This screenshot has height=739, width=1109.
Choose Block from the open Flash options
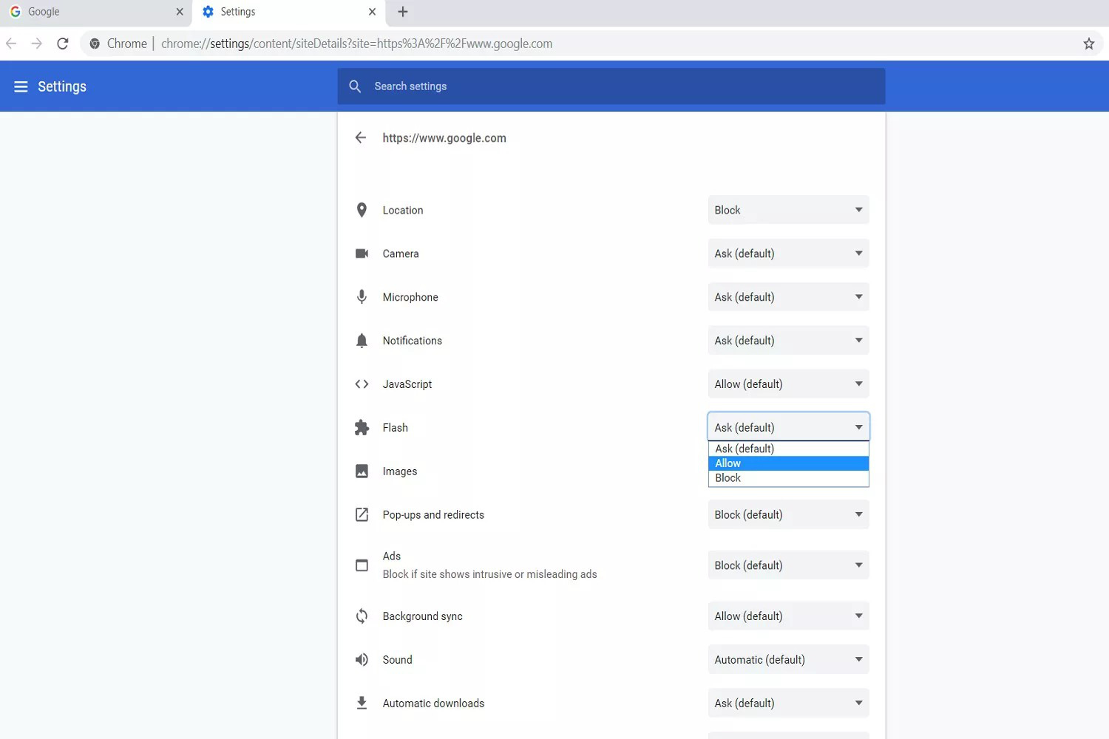(x=788, y=478)
